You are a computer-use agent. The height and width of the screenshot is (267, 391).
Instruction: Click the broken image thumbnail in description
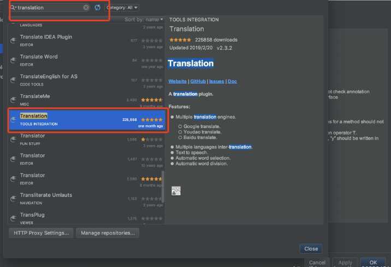(x=176, y=191)
